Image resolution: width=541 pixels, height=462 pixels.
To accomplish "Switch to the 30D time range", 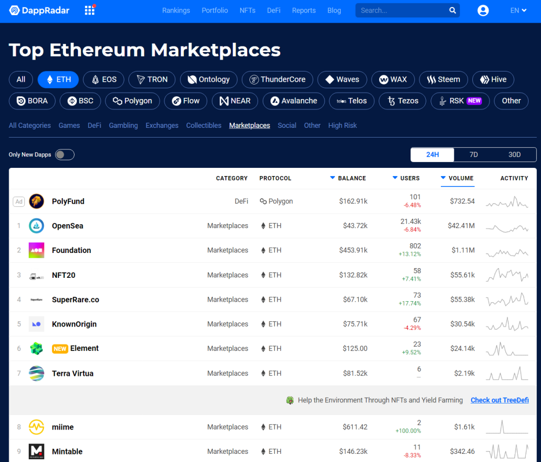I will click(514, 155).
